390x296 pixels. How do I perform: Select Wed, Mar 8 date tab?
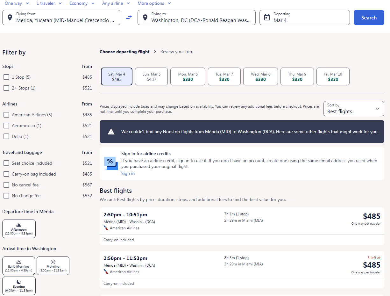pyautogui.click(x=261, y=76)
